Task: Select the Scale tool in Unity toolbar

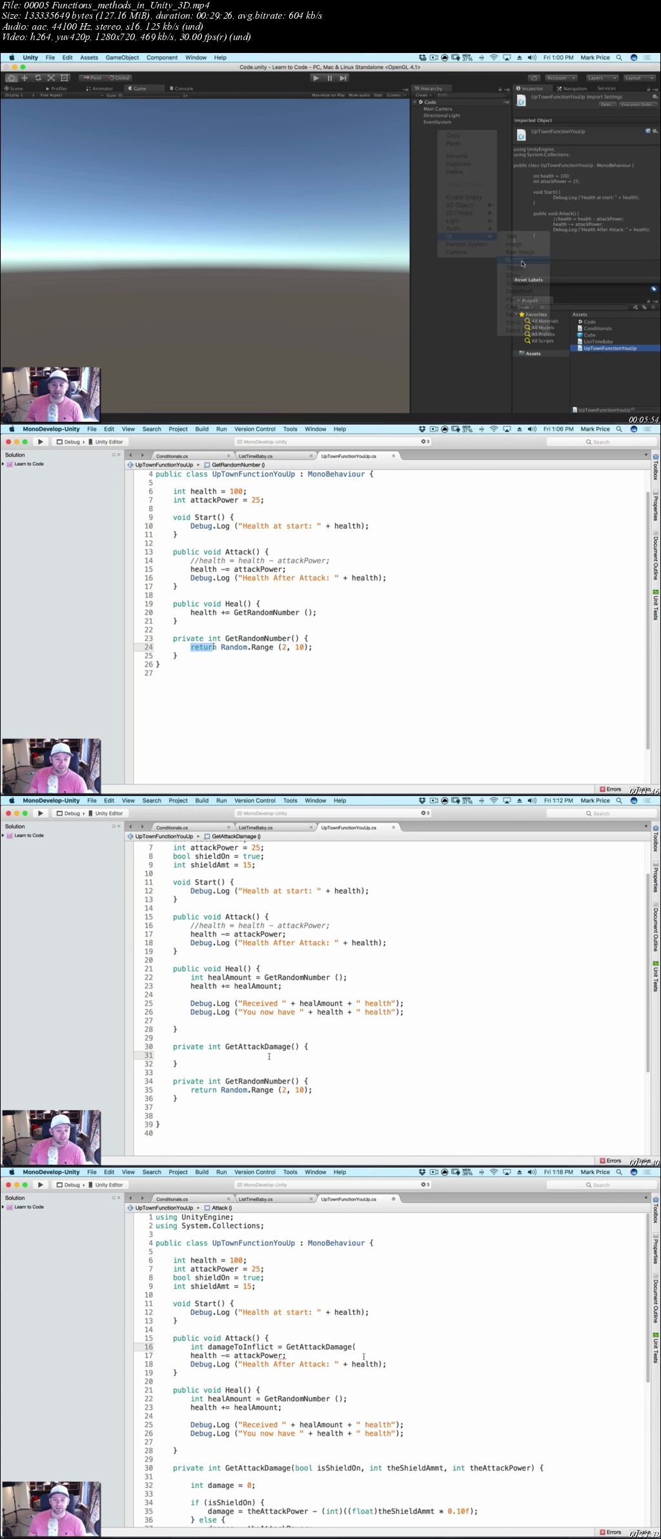Action: pyautogui.click(x=51, y=78)
